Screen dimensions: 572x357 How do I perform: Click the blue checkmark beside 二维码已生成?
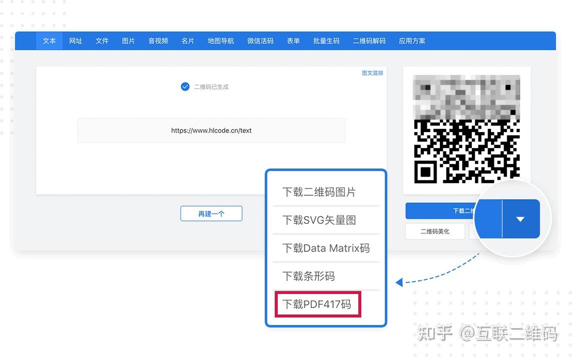coord(185,86)
